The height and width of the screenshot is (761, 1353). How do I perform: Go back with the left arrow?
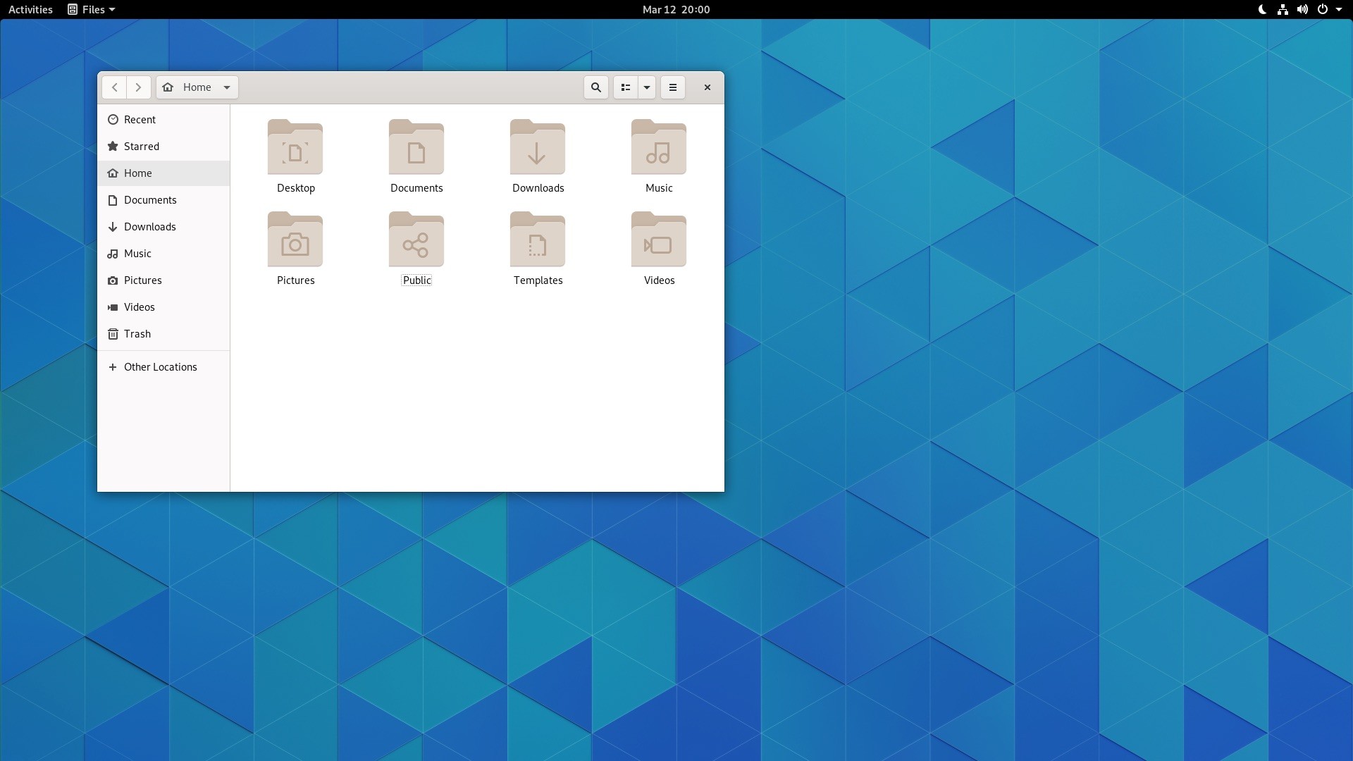coord(114,87)
